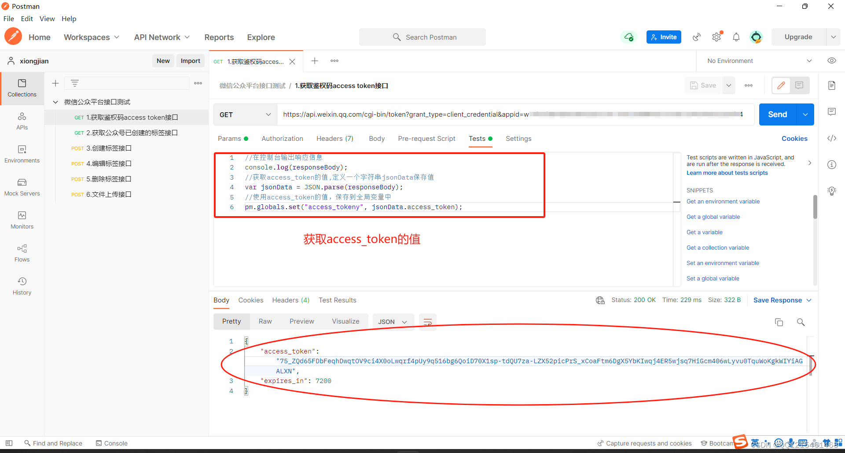Close the request tab
The image size is (845, 453).
coord(292,62)
